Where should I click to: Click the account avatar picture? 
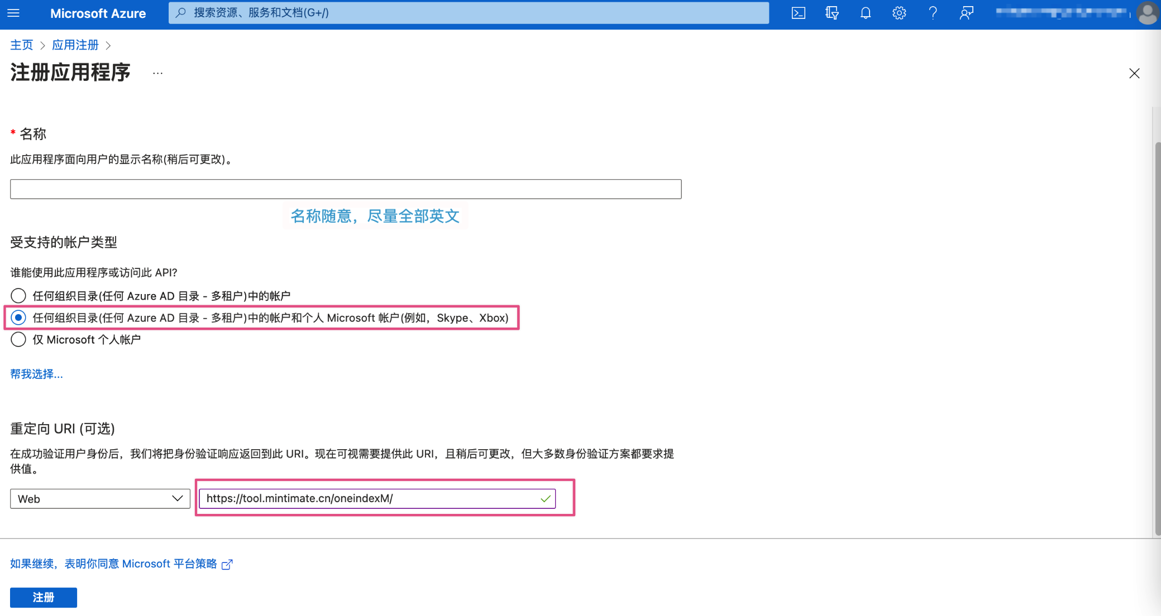1147,13
